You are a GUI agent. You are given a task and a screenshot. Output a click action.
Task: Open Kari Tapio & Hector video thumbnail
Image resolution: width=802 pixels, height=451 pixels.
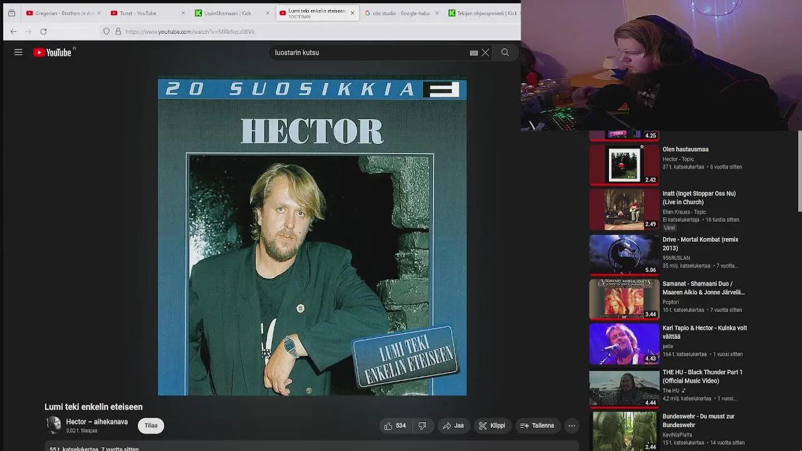(x=624, y=343)
